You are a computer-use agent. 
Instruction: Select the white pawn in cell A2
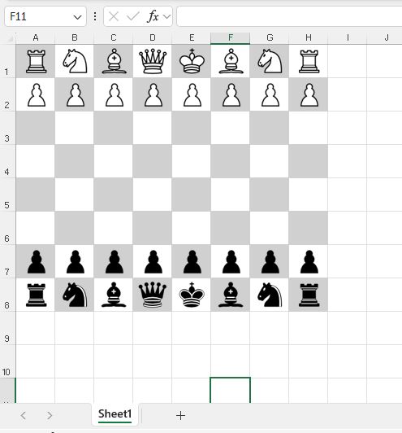tap(37, 95)
